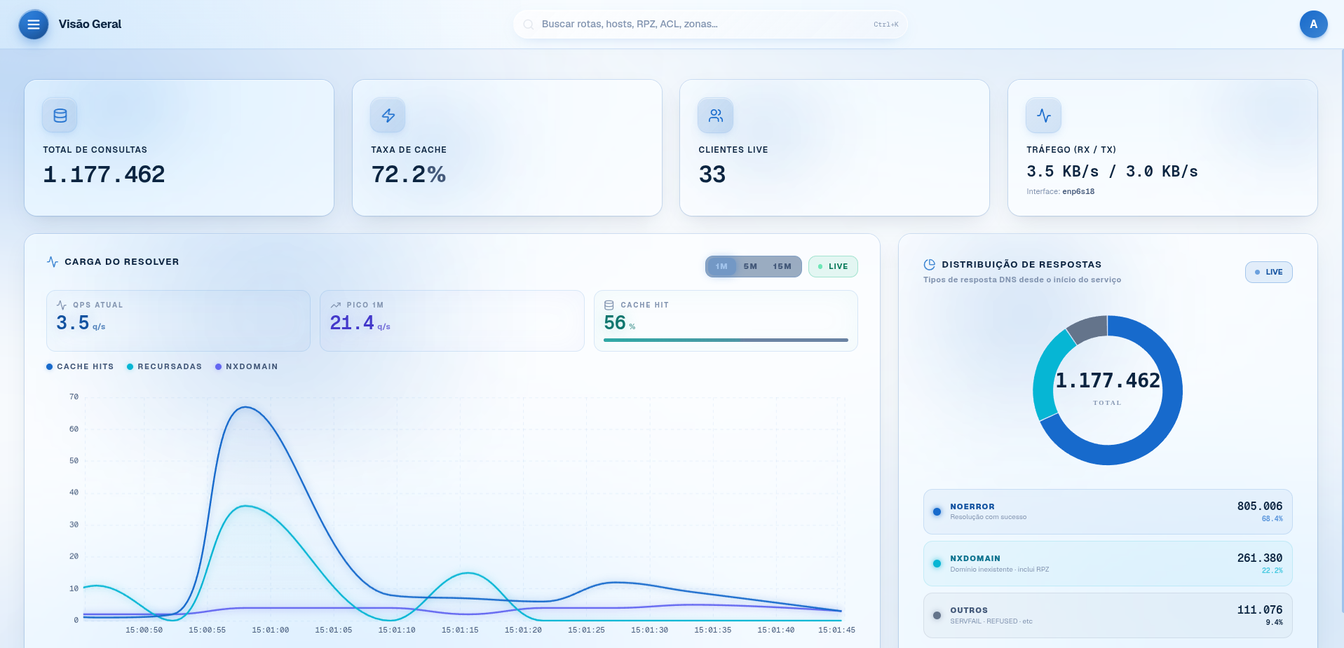Toggle the Cache Hits legend series

coord(80,366)
